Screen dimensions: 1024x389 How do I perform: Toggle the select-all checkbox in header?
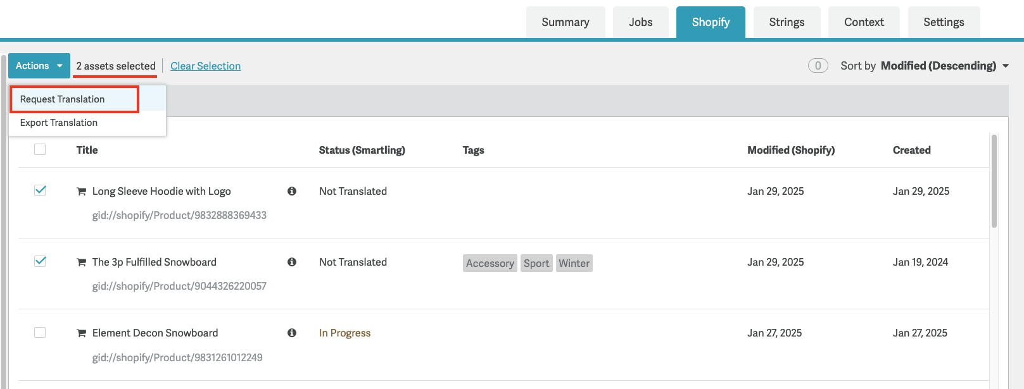point(40,149)
